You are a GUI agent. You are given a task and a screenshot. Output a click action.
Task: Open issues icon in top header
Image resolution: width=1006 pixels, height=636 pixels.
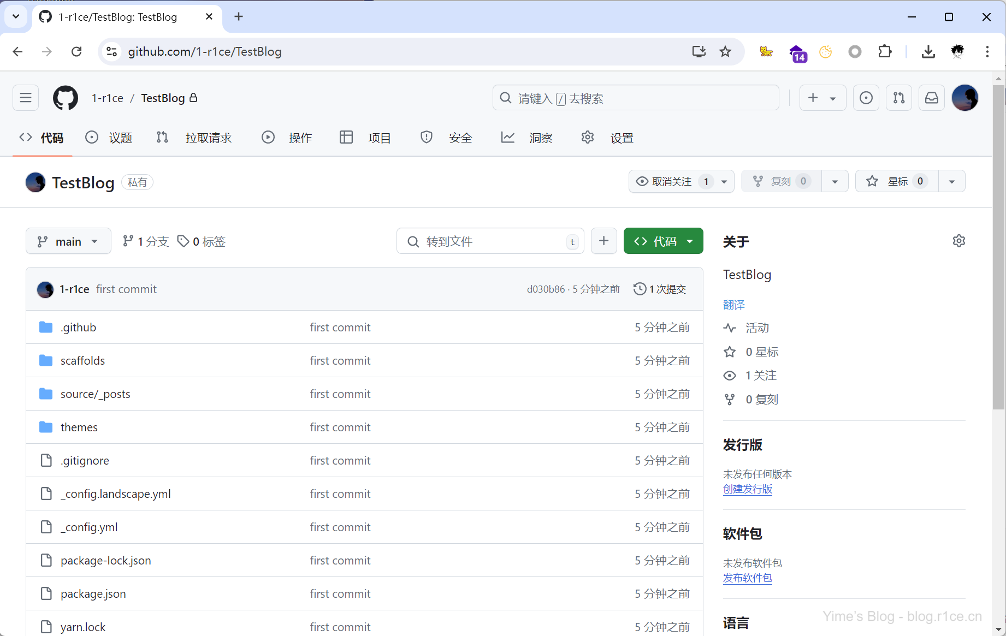(x=866, y=98)
